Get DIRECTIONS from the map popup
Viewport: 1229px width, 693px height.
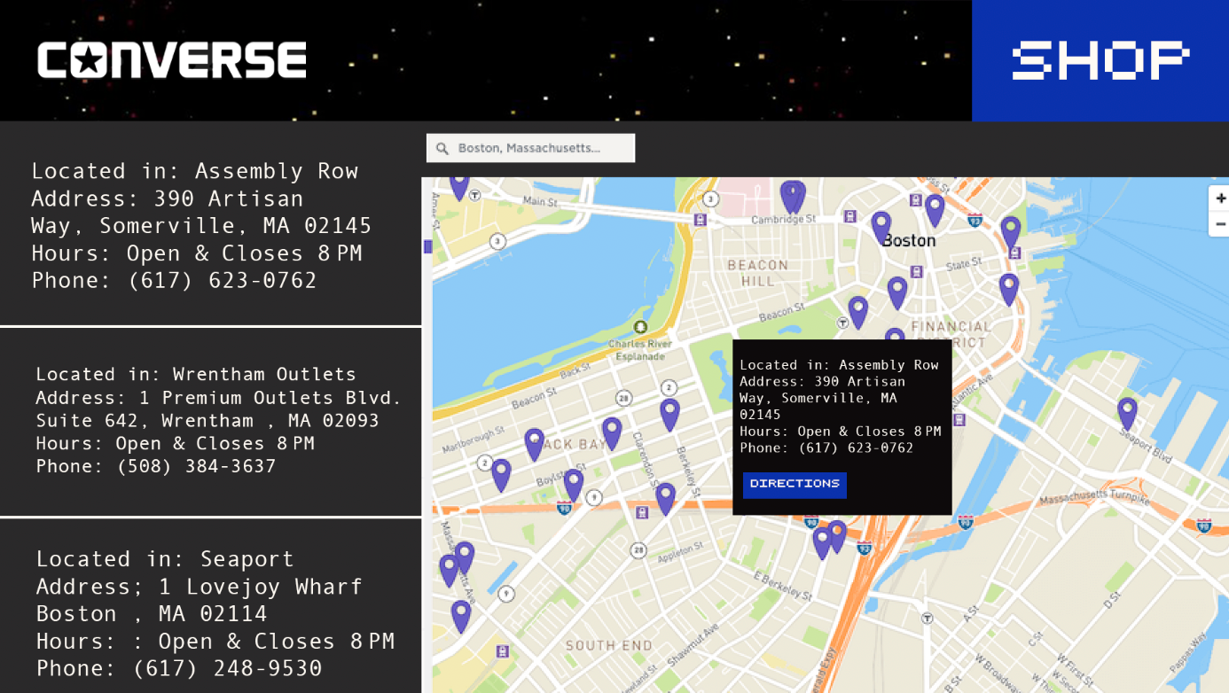click(795, 485)
